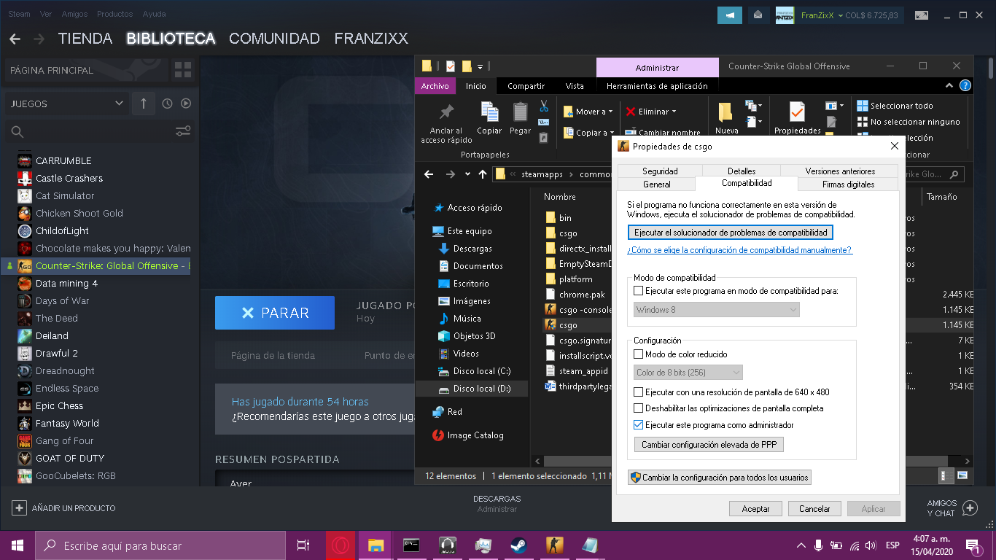Open the Windows Start menu
This screenshot has width=996, height=560.
pos(17,545)
